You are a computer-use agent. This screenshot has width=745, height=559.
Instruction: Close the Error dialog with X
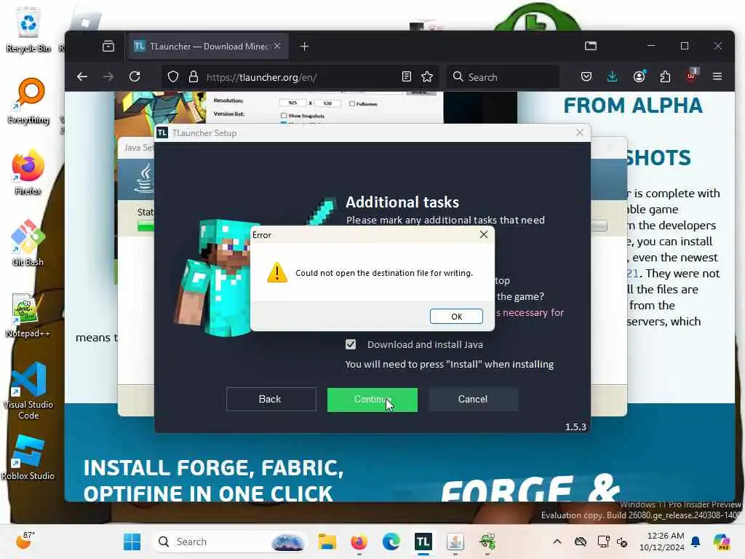pyautogui.click(x=484, y=234)
